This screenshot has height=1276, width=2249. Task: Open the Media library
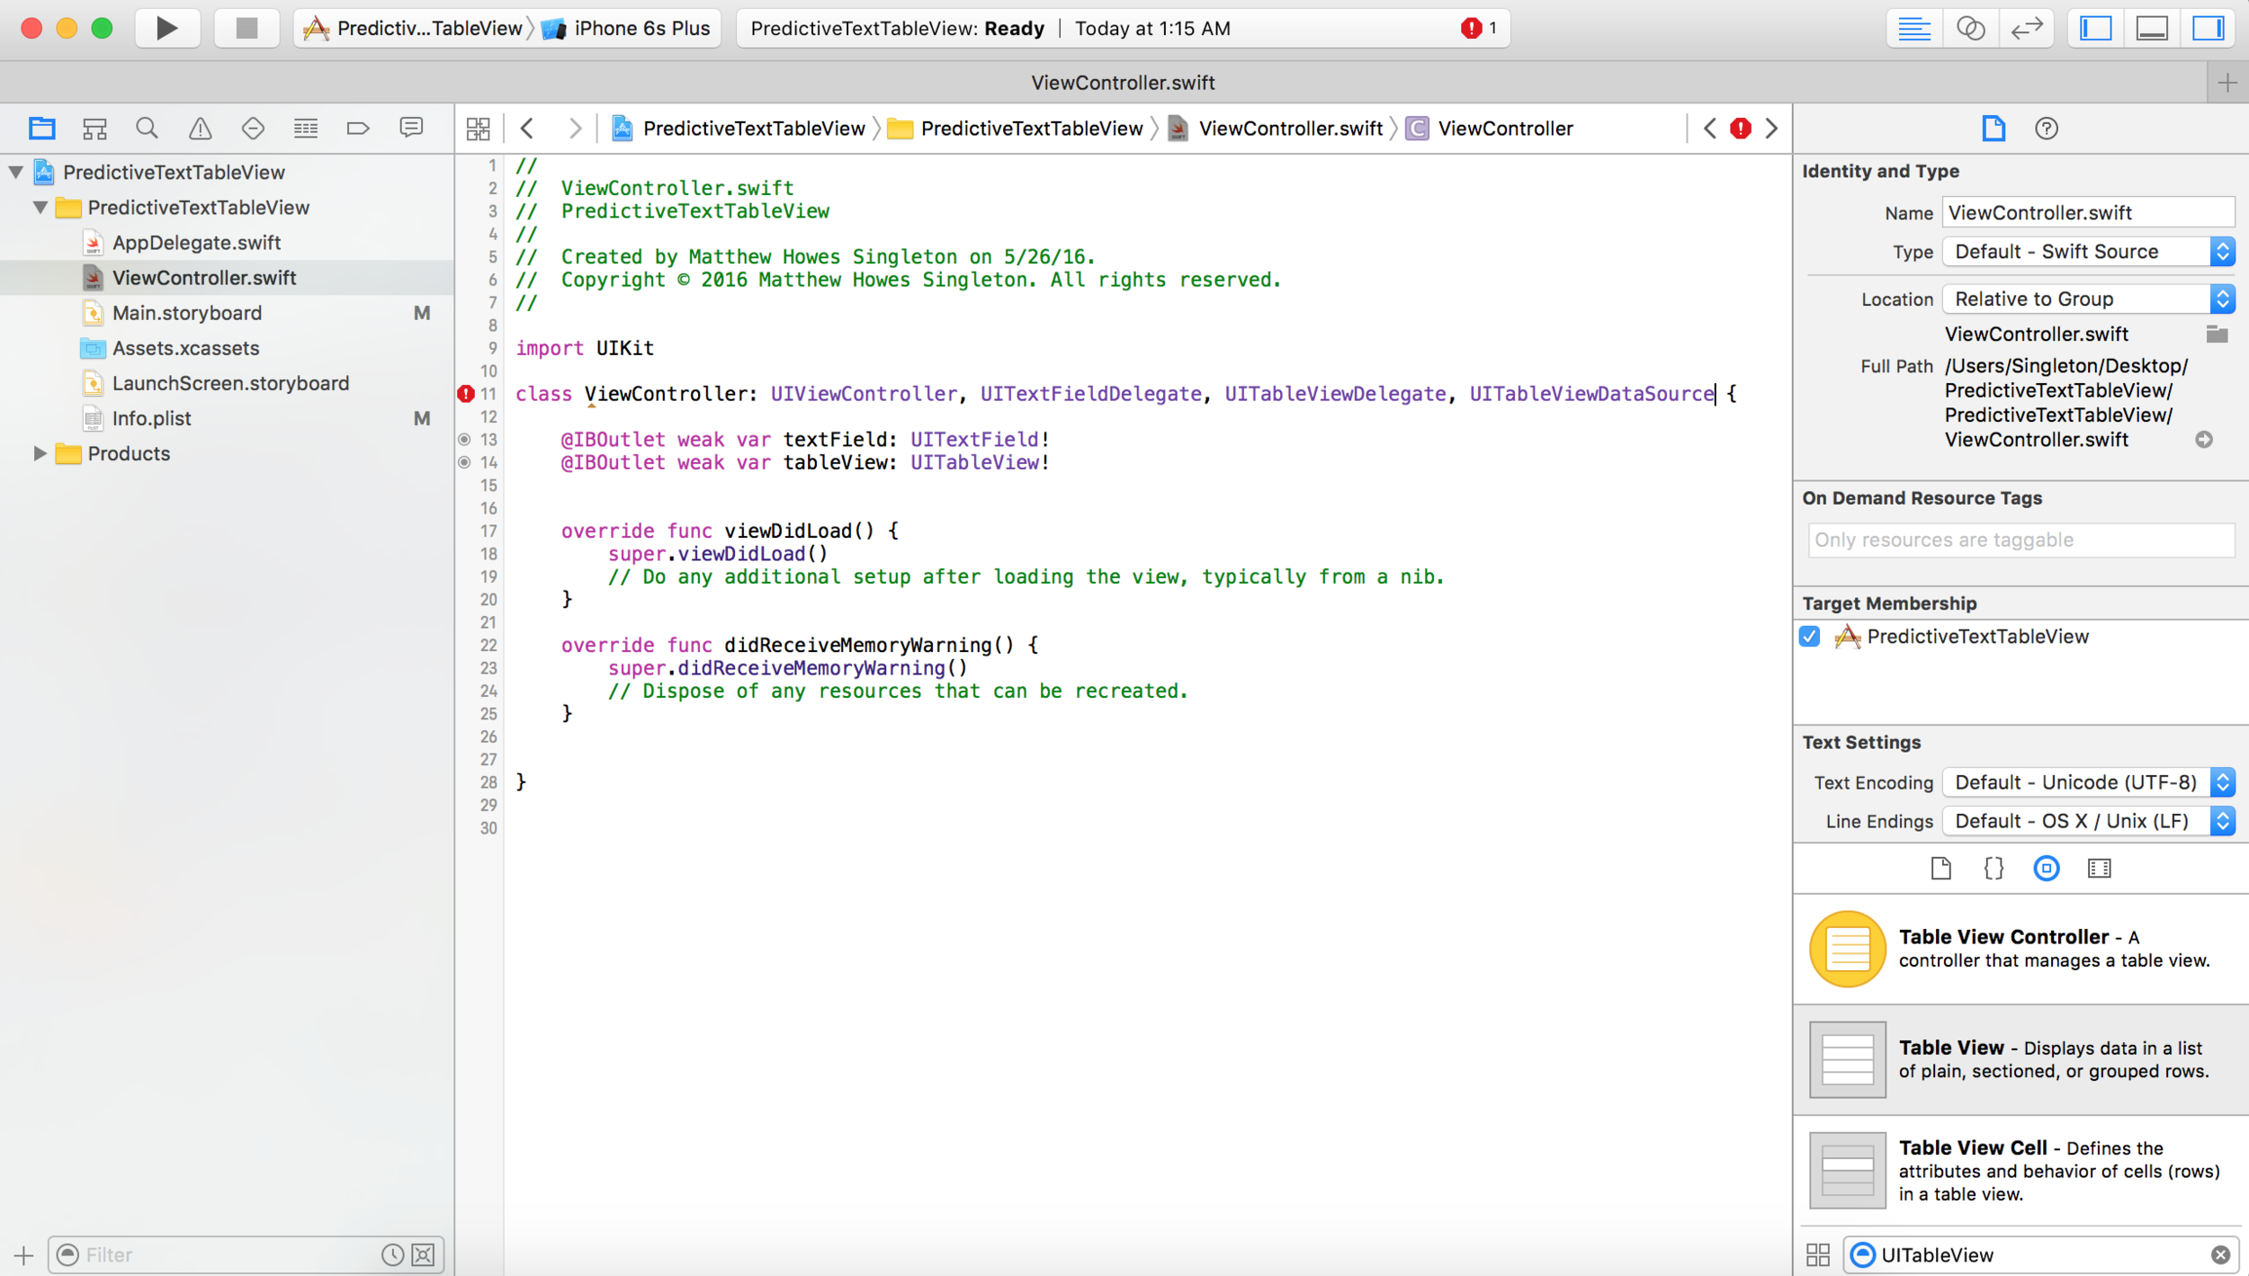[2100, 868]
